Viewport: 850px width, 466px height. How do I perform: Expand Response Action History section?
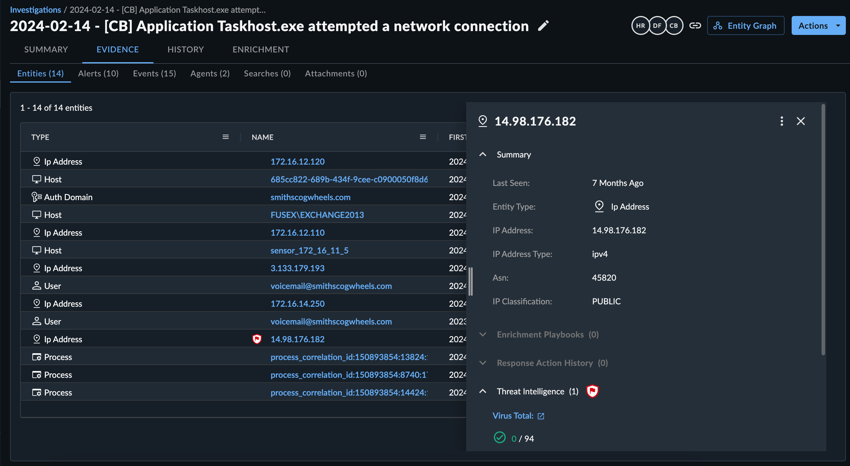click(x=483, y=363)
